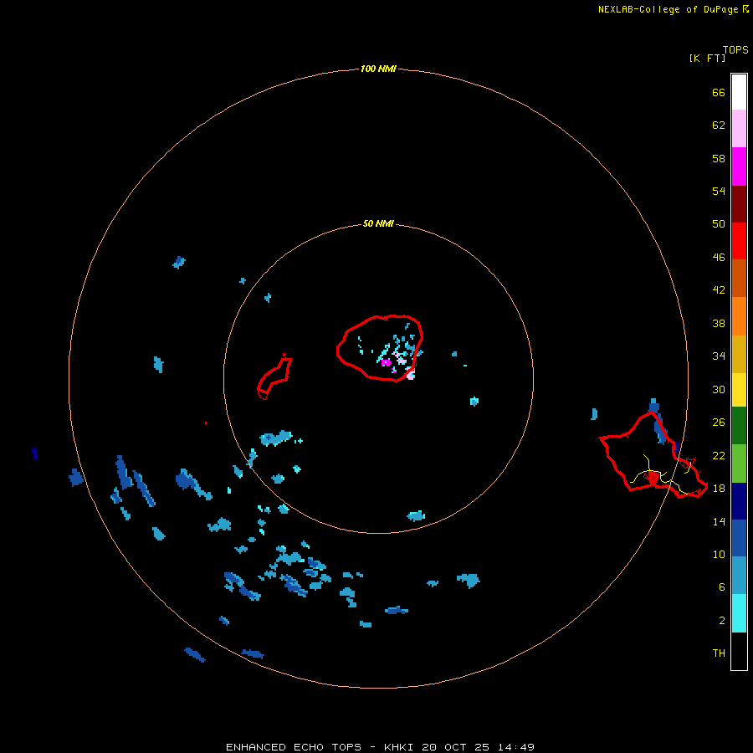
Task: Click the legend value '50'
Action: [719, 224]
